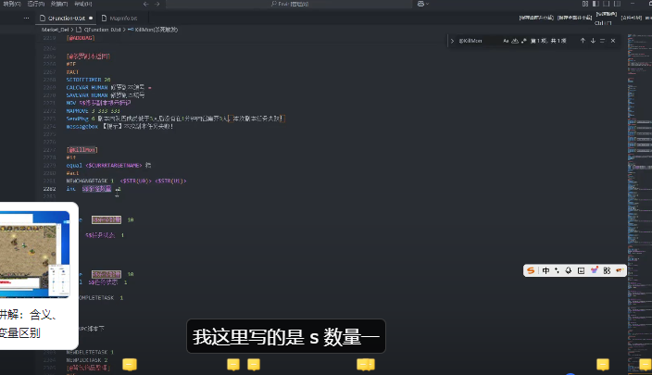
Task: Expand the replace field chevron
Action: click(452, 41)
